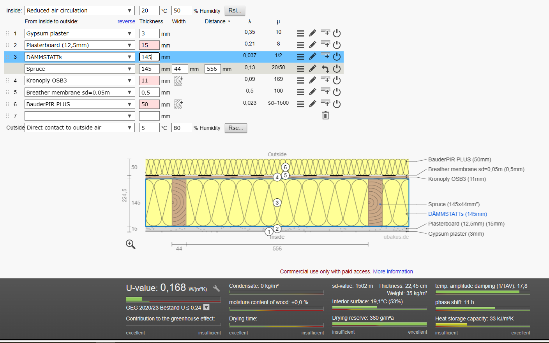The width and height of the screenshot is (549, 343).
Task: Delete empty layer 7 with trash icon
Action: 326,115
